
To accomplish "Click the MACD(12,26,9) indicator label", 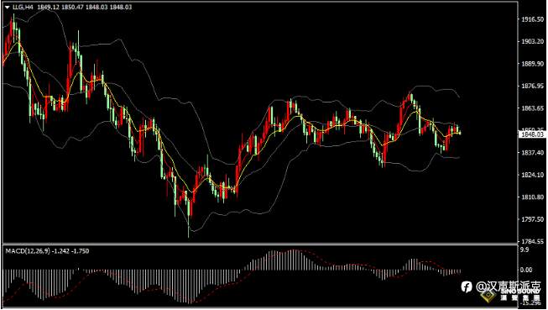I will point(28,251).
